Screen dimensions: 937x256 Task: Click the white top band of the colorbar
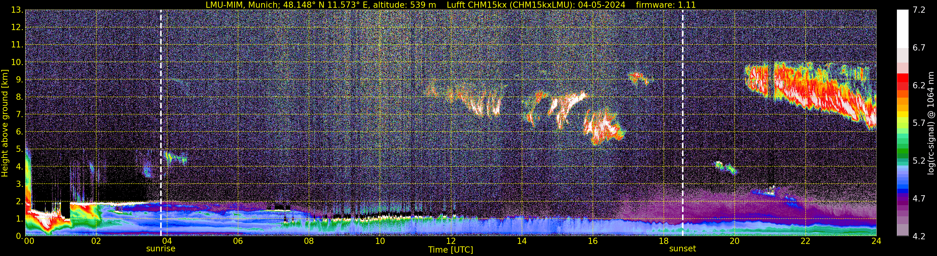point(903,29)
